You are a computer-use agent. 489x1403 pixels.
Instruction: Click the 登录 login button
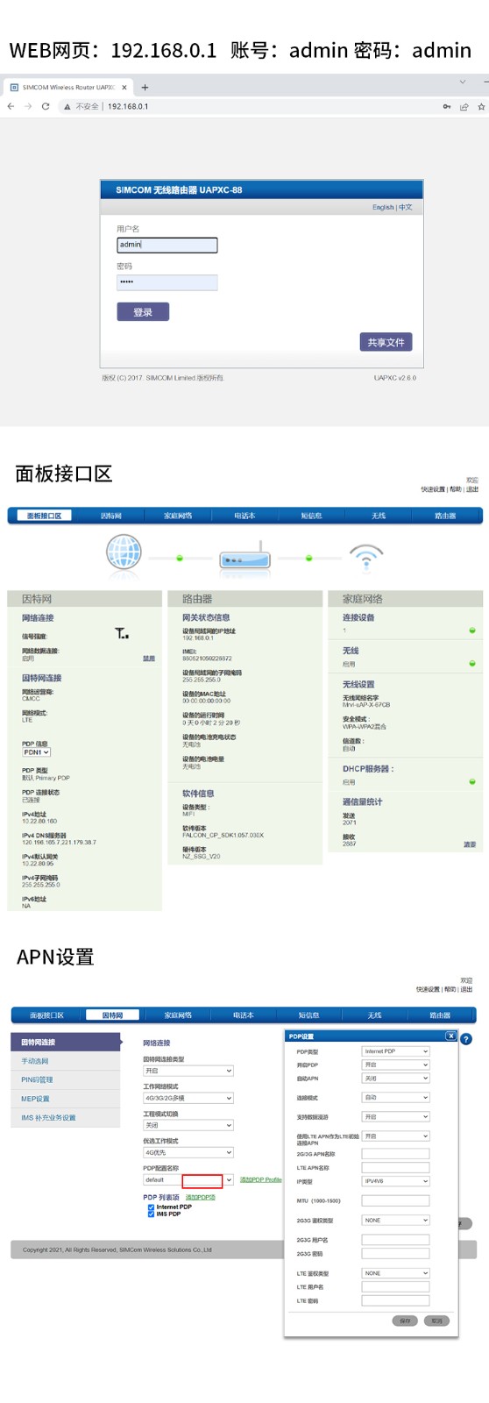click(143, 311)
